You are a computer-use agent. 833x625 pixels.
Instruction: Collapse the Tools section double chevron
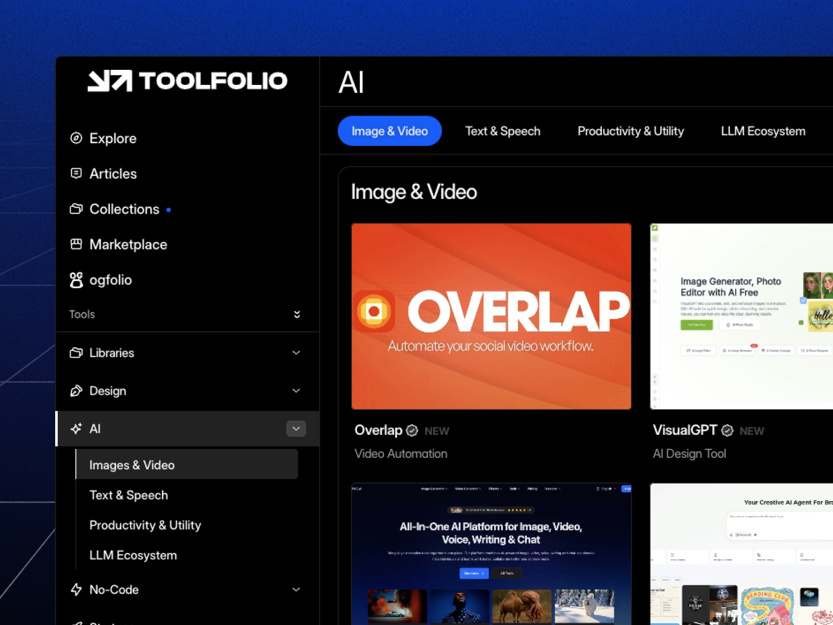[297, 314]
